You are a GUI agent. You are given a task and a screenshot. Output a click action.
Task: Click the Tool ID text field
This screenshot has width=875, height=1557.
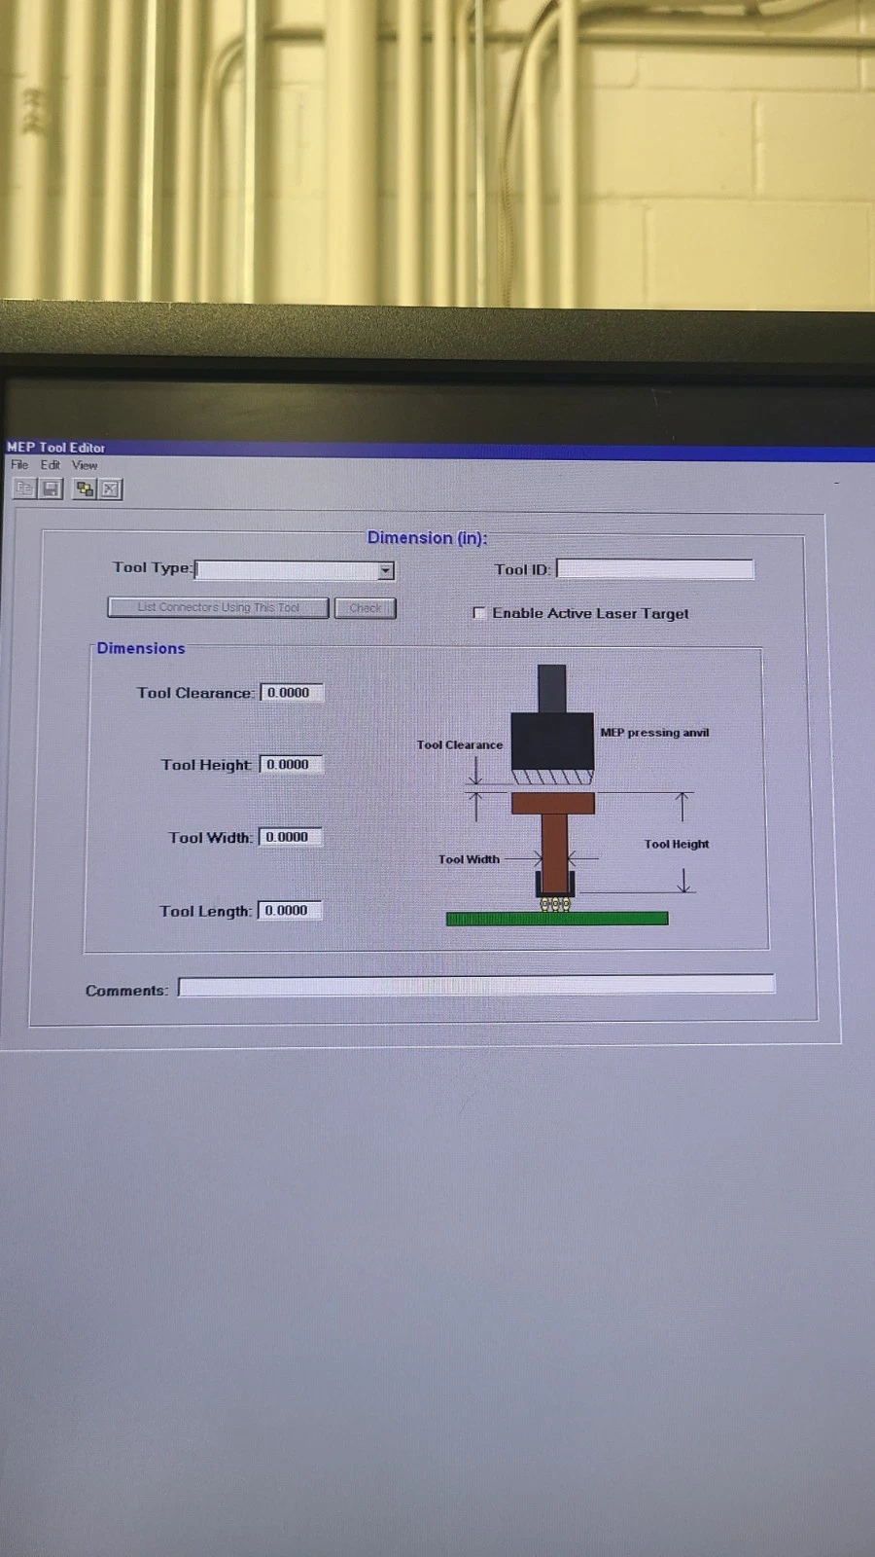(655, 569)
